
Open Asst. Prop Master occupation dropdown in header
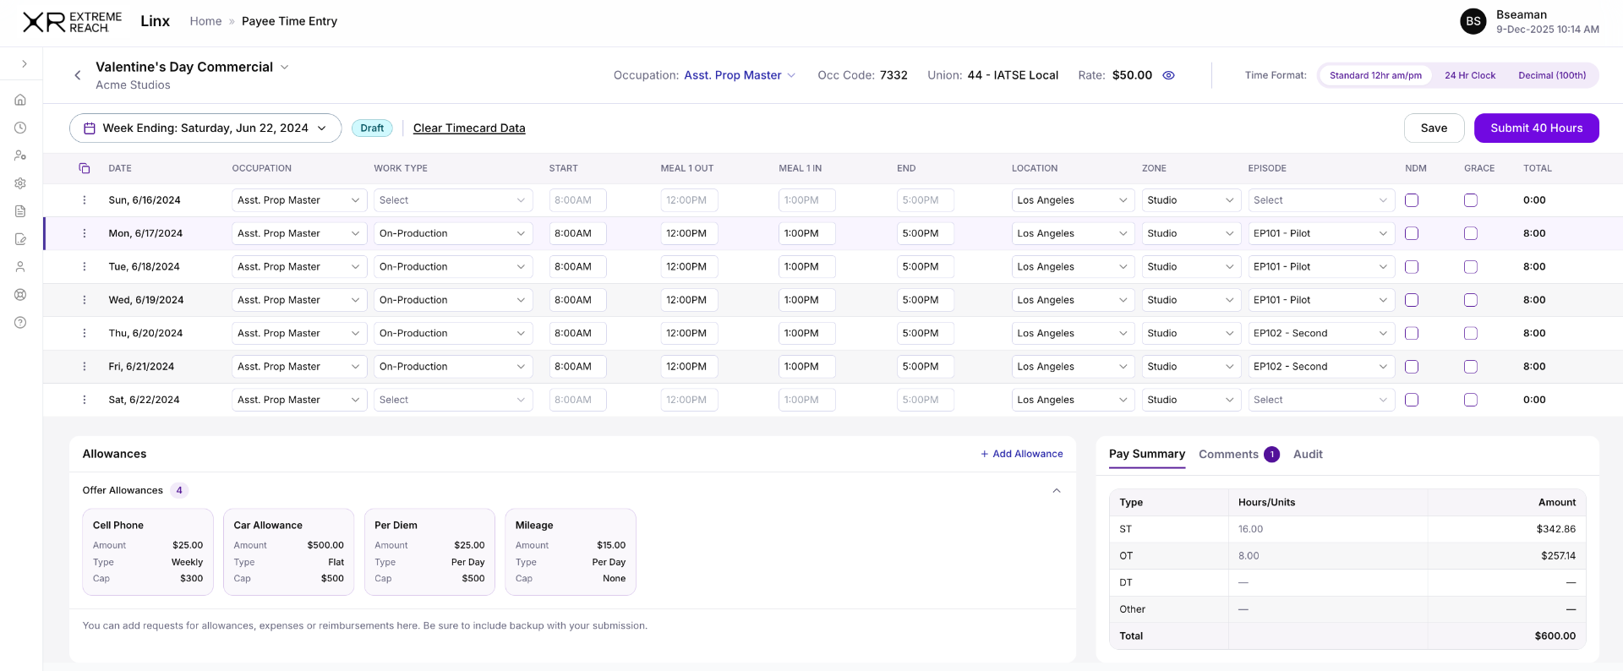740,75
